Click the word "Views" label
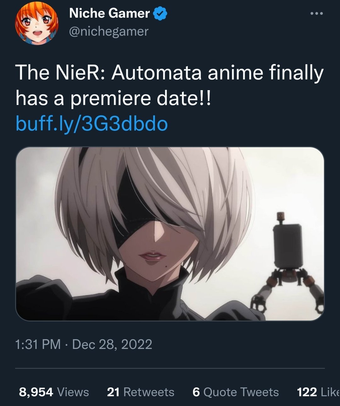This screenshot has height=406, width=340. (73, 392)
